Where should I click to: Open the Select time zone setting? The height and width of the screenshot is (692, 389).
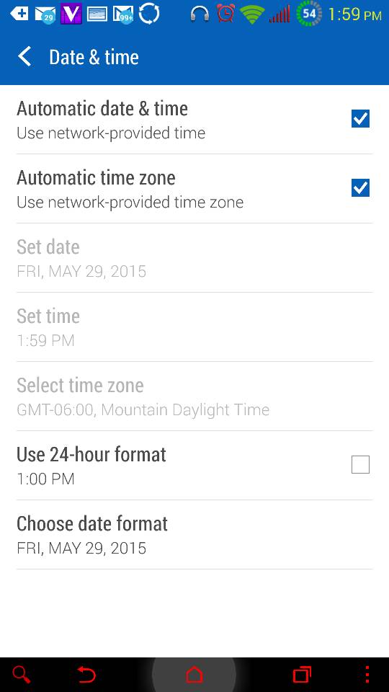(194, 396)
